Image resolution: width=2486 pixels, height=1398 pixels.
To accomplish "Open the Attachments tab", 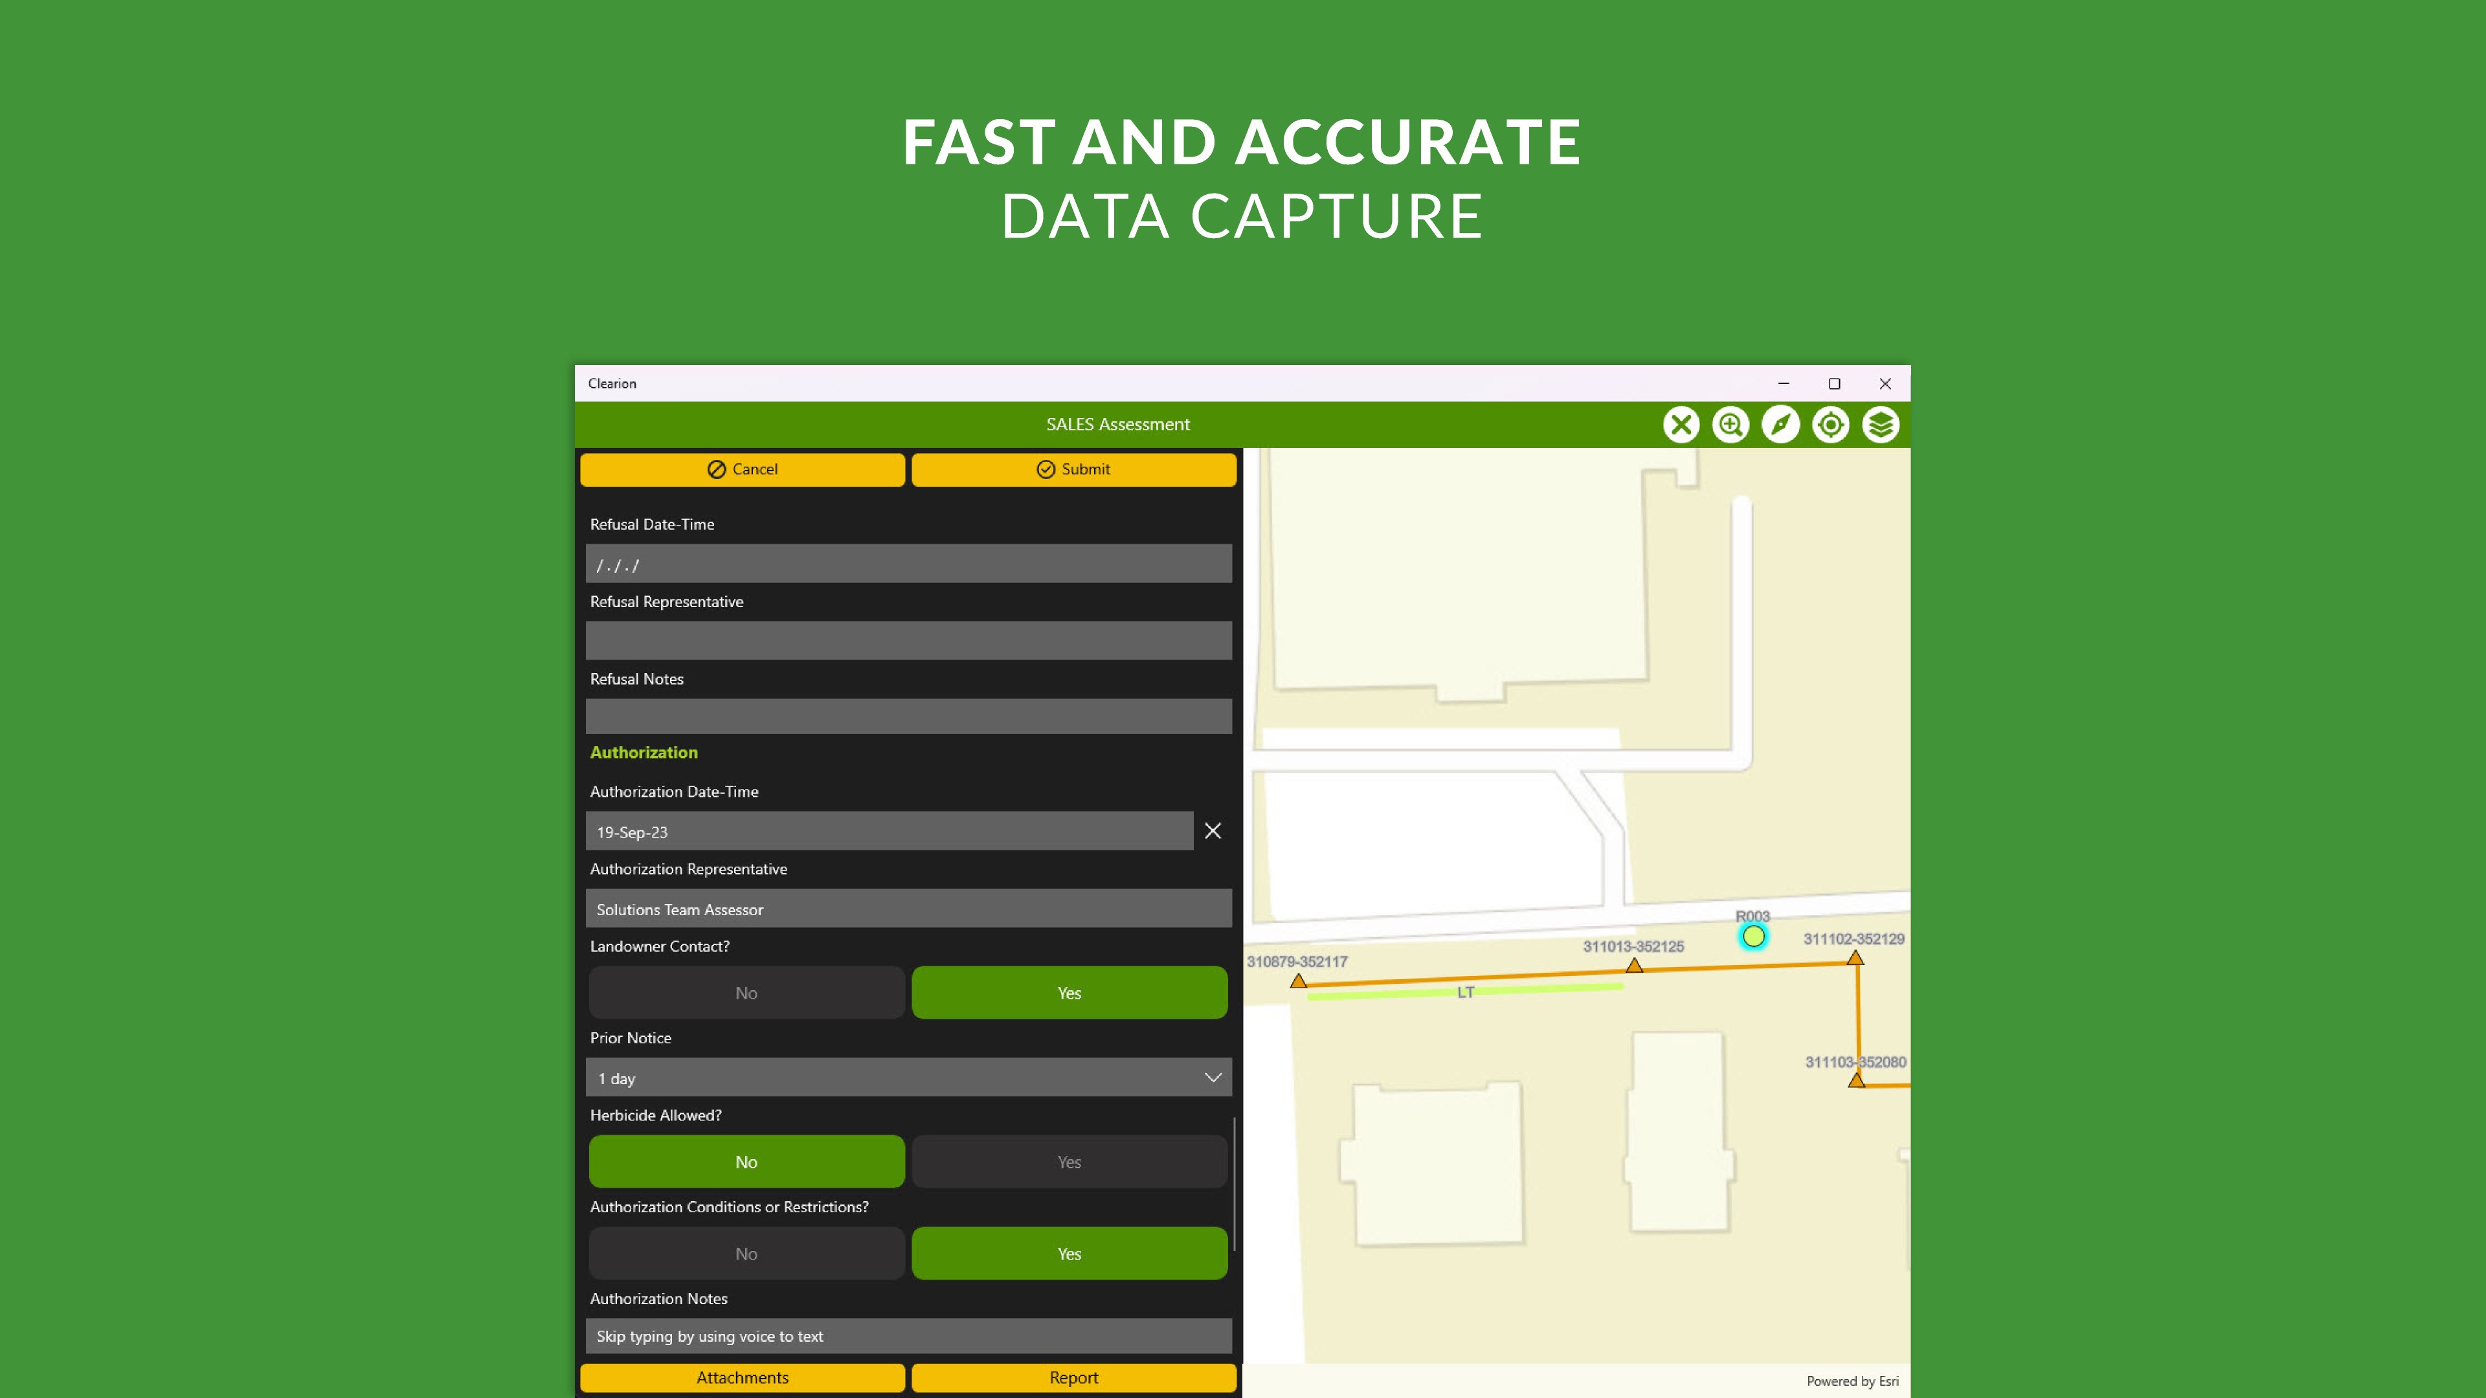I will 742,1378.
